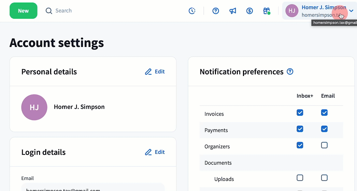
Task: Click the HJ avatar in top bar
Action: [x=292, y=11]
